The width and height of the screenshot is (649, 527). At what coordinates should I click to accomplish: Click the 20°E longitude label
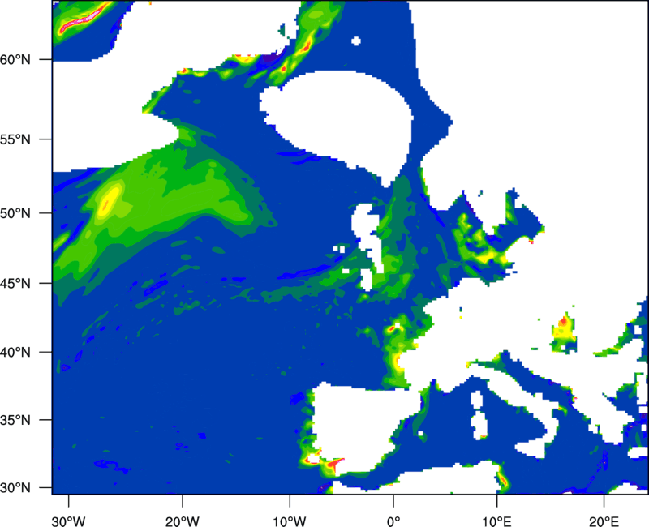pos(604,521)
